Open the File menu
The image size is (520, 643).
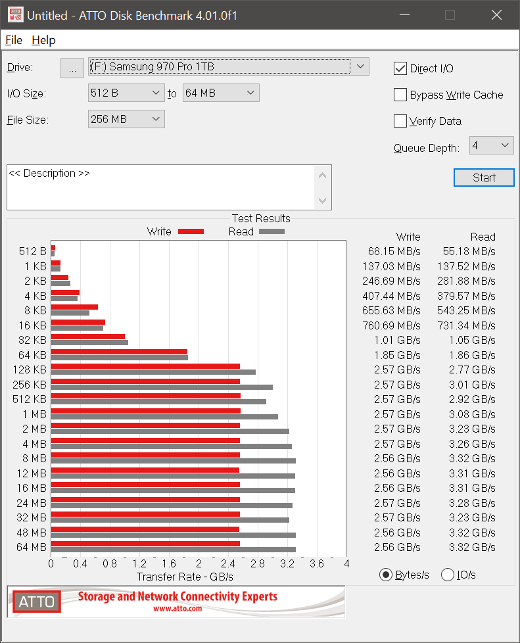(x=14, y=40)
